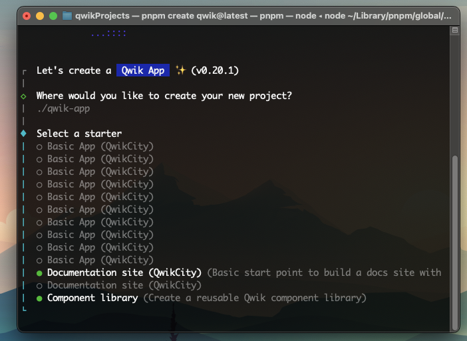Minimize the terminal with yellow button
The height and width of the screenshot is (341, 467).
[40, 16]
